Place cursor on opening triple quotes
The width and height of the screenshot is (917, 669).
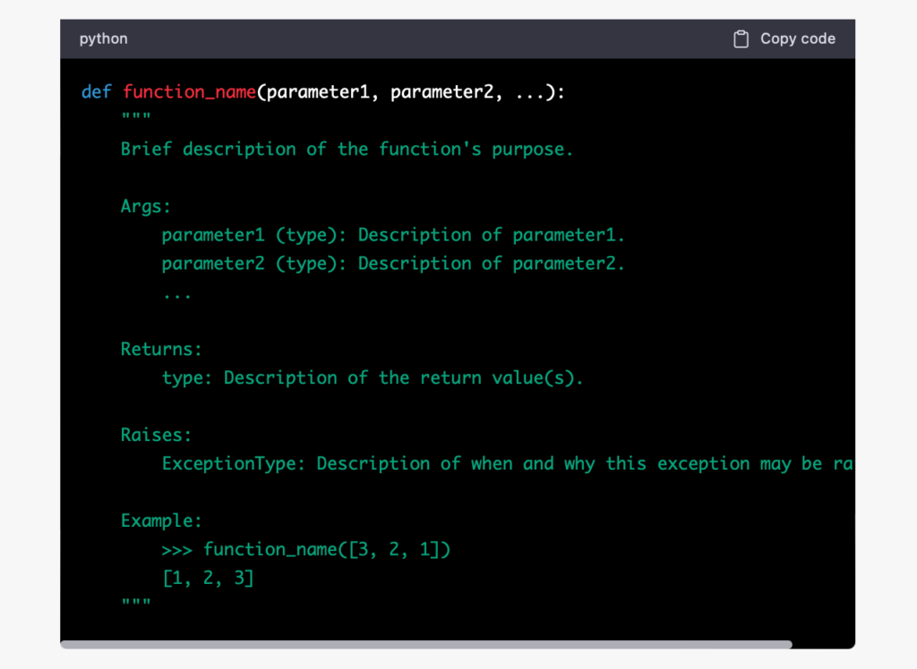pyautogui.click(x=136, y=121)
